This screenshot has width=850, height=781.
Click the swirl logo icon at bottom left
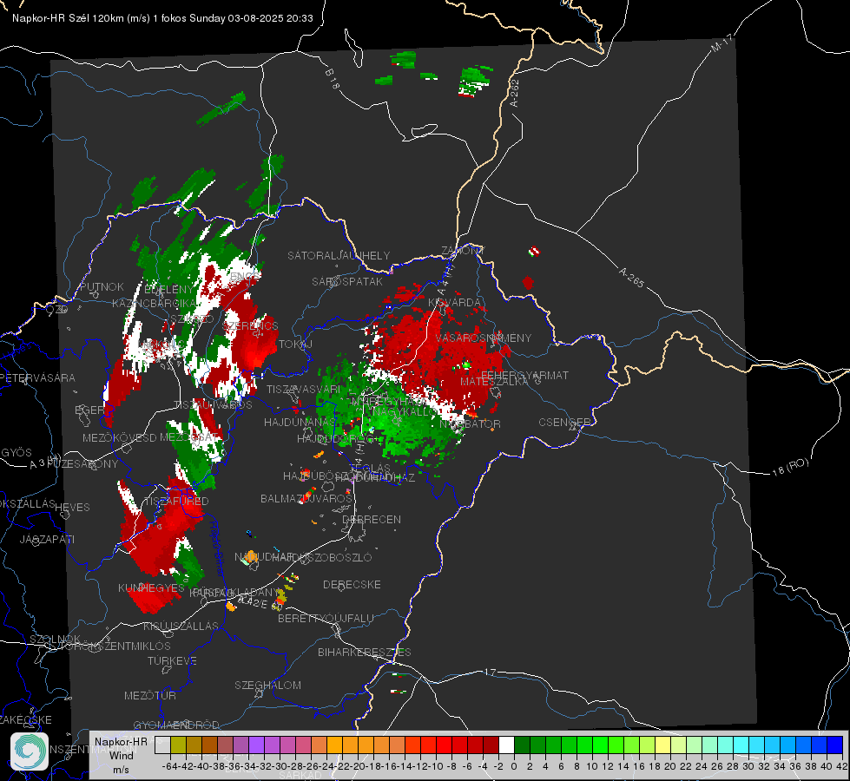coord(30,751)
